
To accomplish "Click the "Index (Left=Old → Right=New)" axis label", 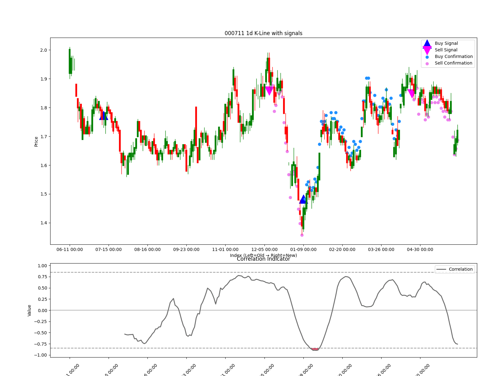I will pyautogui.click(x=264, y=255).
